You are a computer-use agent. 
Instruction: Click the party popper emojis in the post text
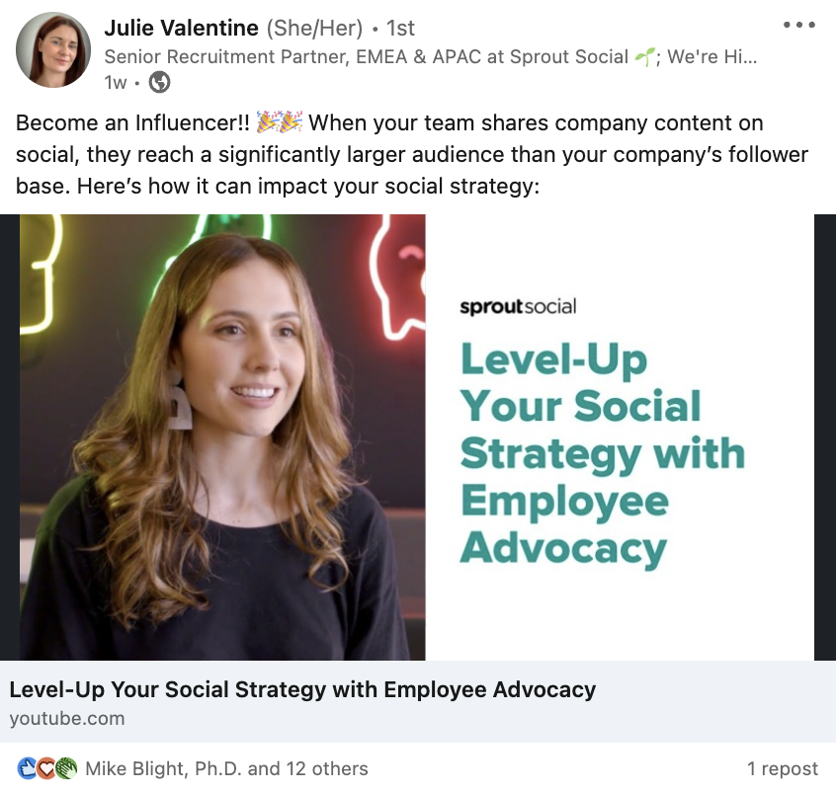(x=280, y=122)
